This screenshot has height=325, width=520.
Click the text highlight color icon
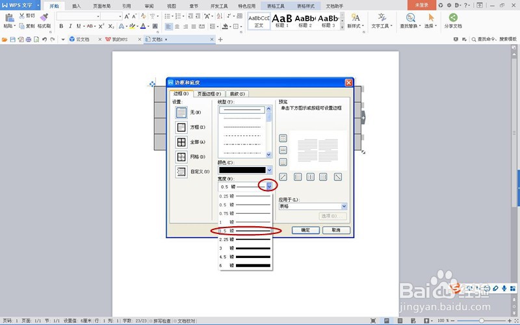coord(132,26)
